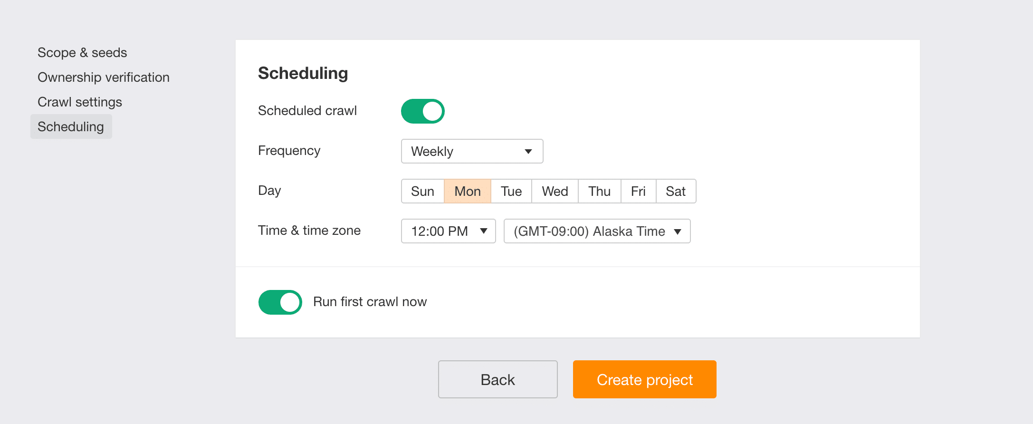Screen dimensions: 1033x424
Task: Click the time zone dropdown arrow icon
Action: tap(678, 231)
